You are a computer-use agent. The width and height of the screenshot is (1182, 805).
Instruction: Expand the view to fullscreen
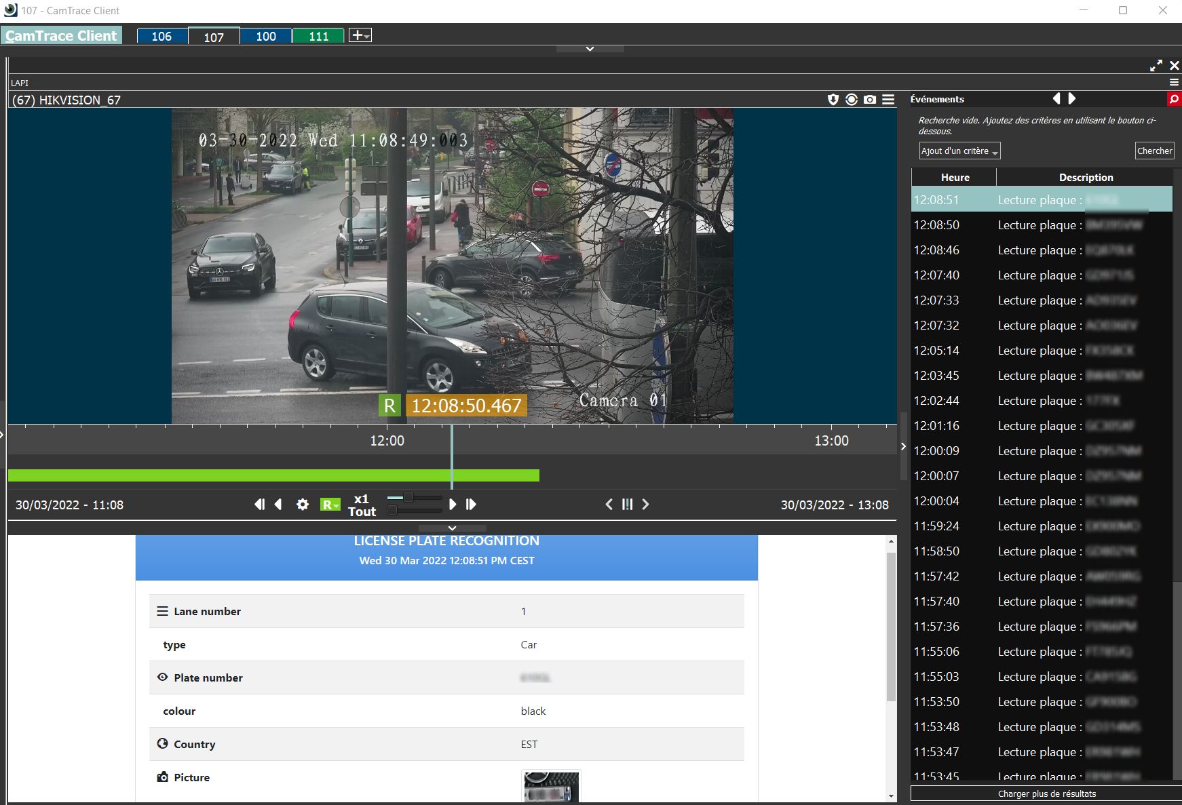coord(1156,66)
